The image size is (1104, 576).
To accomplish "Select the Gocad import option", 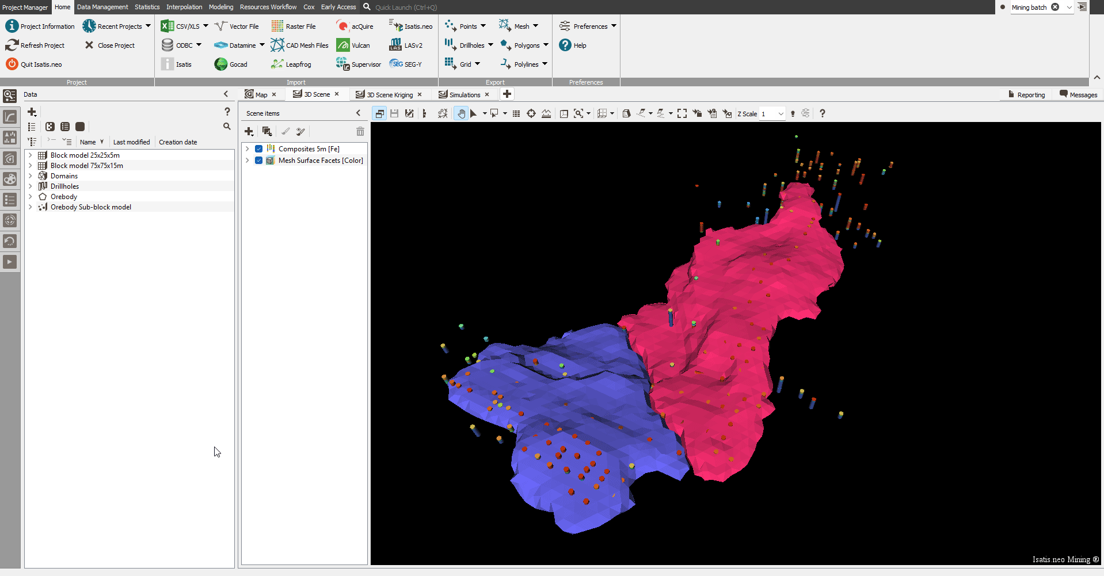I will pos(221,64).
